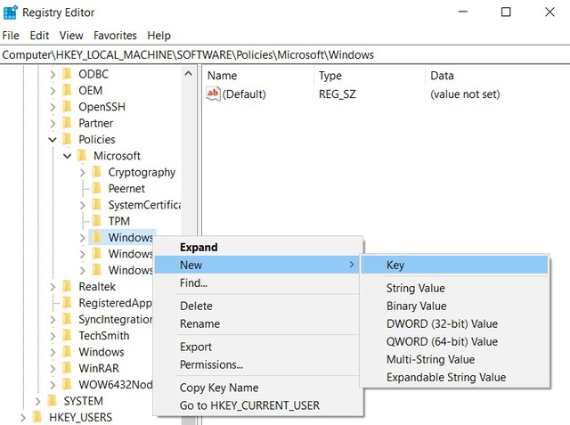This screenshot has height=425, width=570.
Task: Choose Go to HKEY_CURRENT_USER
Action: click(258, 405)
